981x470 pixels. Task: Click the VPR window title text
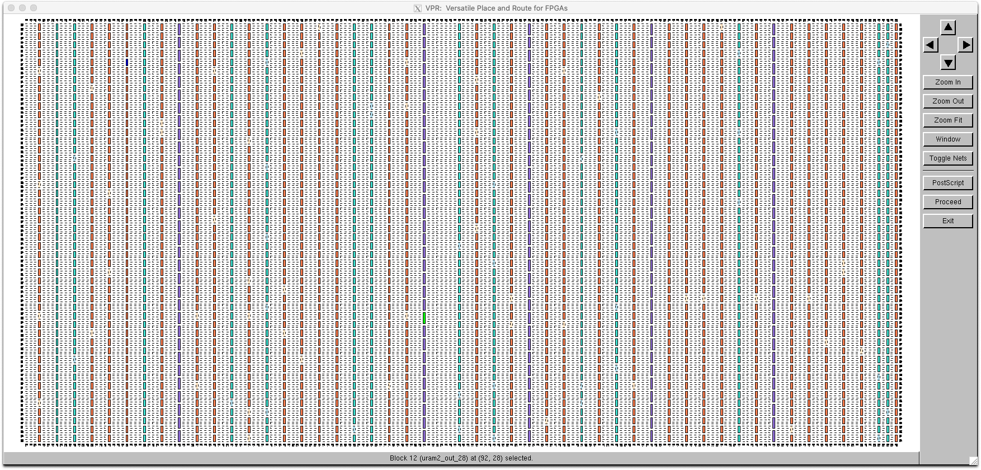click(497, 8)
